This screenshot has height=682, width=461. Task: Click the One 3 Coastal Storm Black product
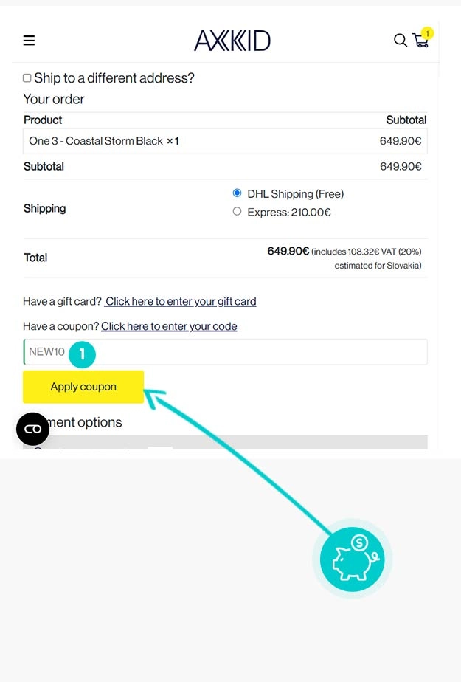click(x=96, y=140)
